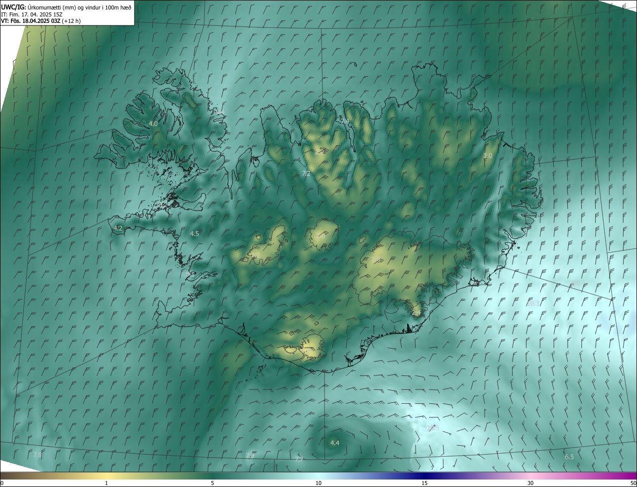Screen dimensions: 637x487
Task: Click the 1 tick label on the colour scale
Action: click(x=106, y=483)
